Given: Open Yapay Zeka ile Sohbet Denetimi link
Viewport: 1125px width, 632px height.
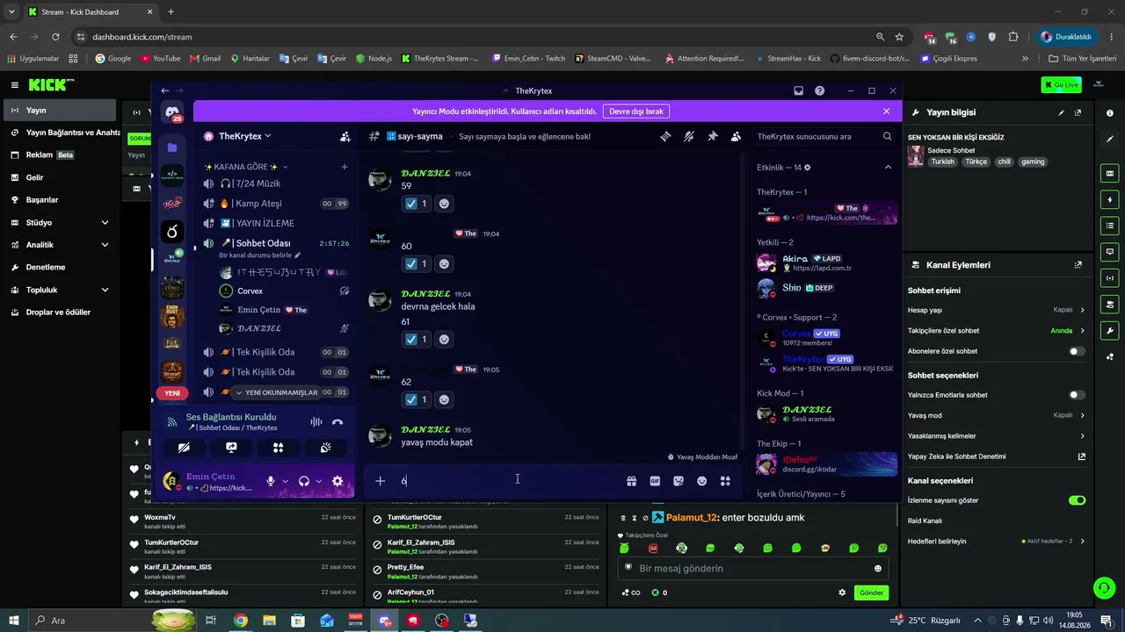Looking at the screenshot, I should pyautogui.click(x=996, y=456).
